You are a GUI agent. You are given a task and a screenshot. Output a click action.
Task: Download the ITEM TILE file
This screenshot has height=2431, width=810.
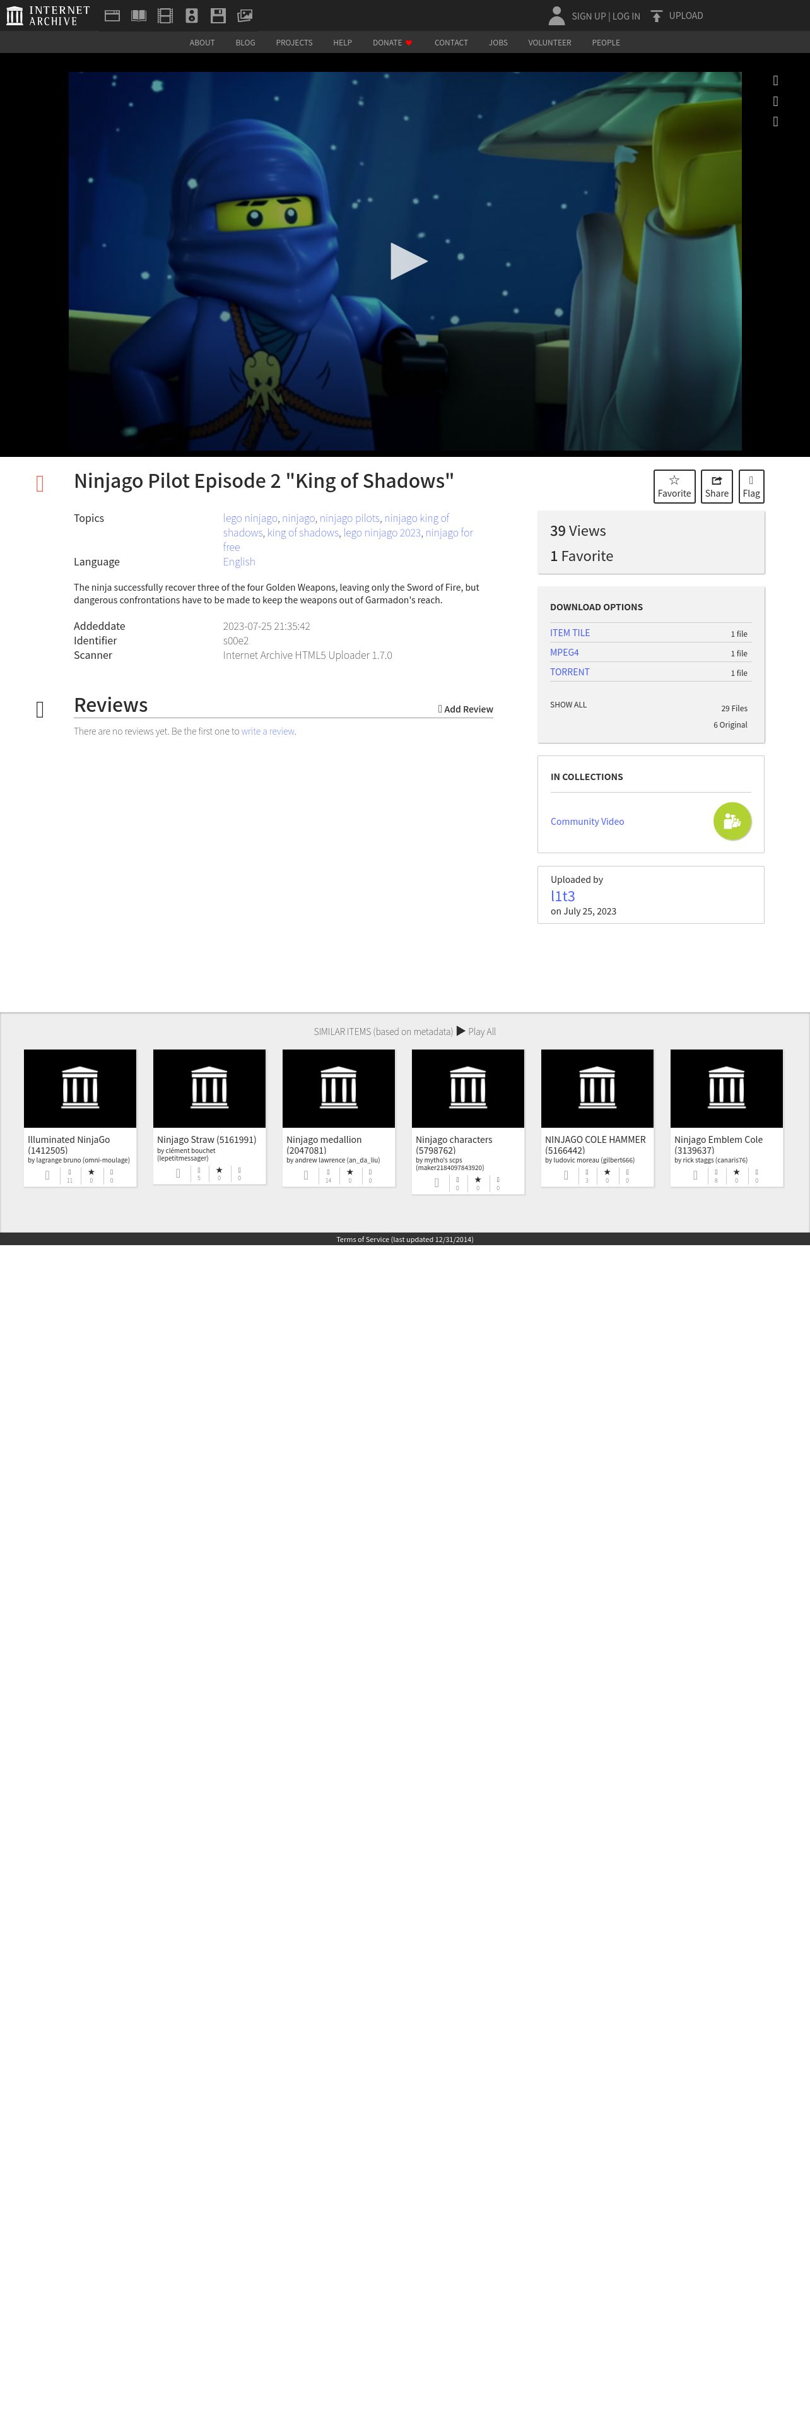[570, 633]
